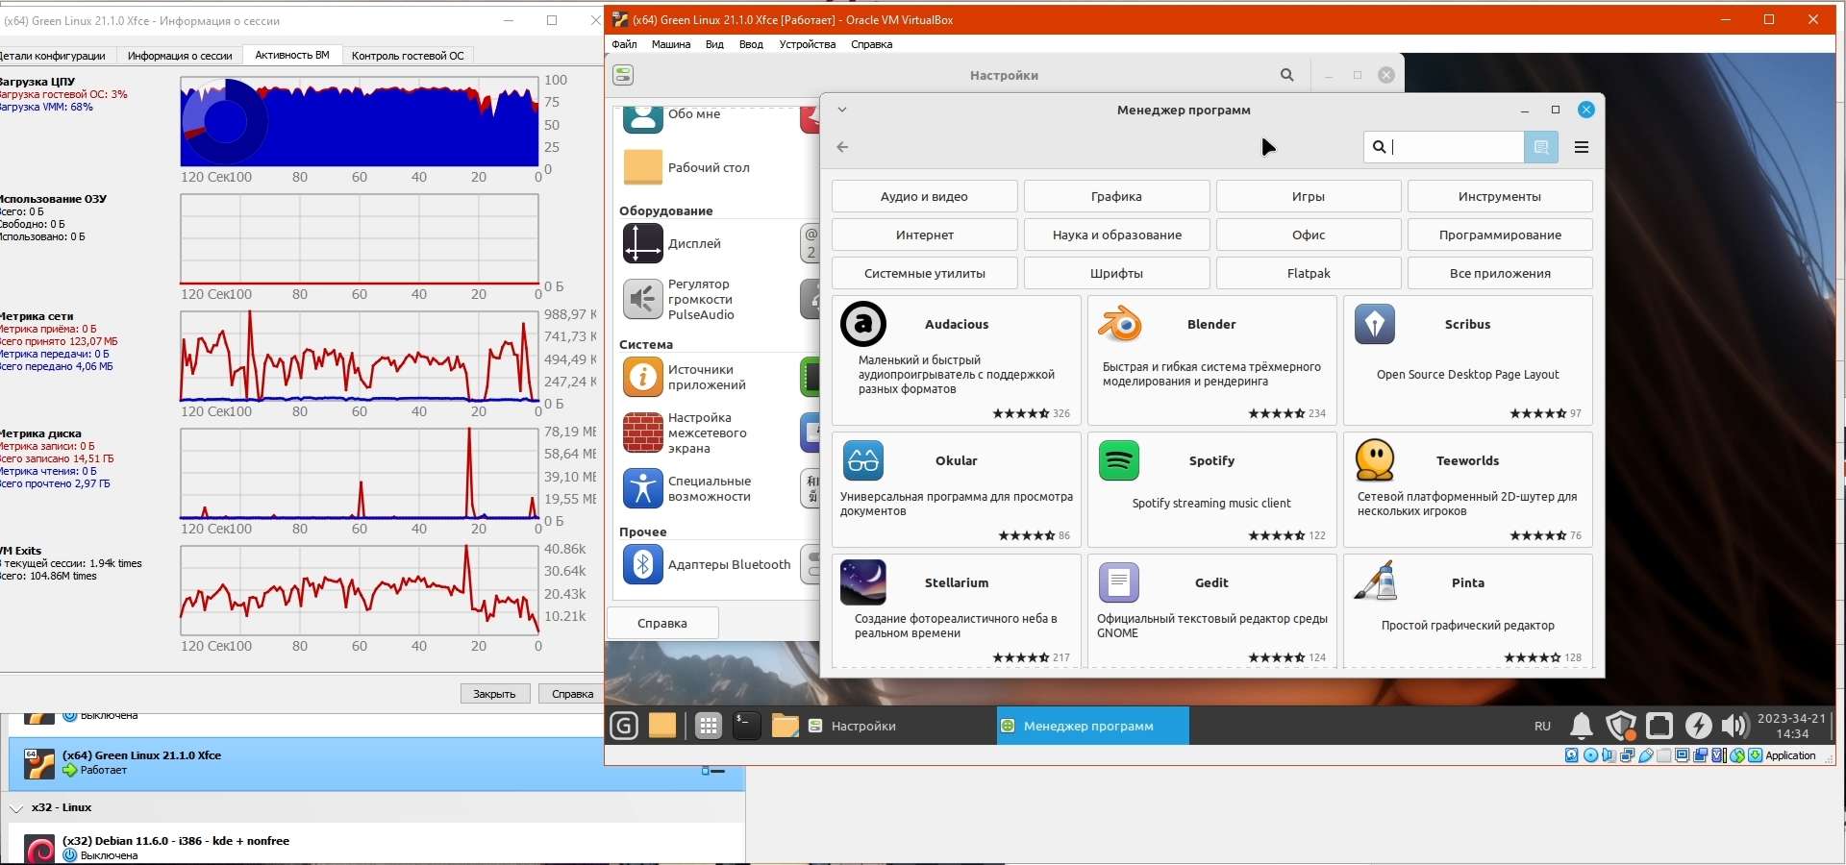Choose the Графика category
The image size is (1846, 865).
(1116, 196)
